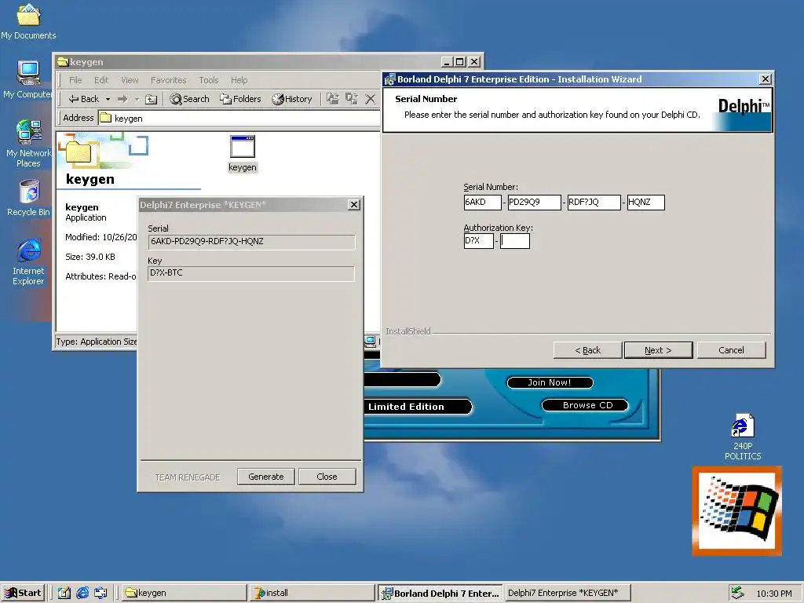Screen dimensions: 804x603
Task: Open the Favorites menu in Explorer
Action: (x=168, y=80)
